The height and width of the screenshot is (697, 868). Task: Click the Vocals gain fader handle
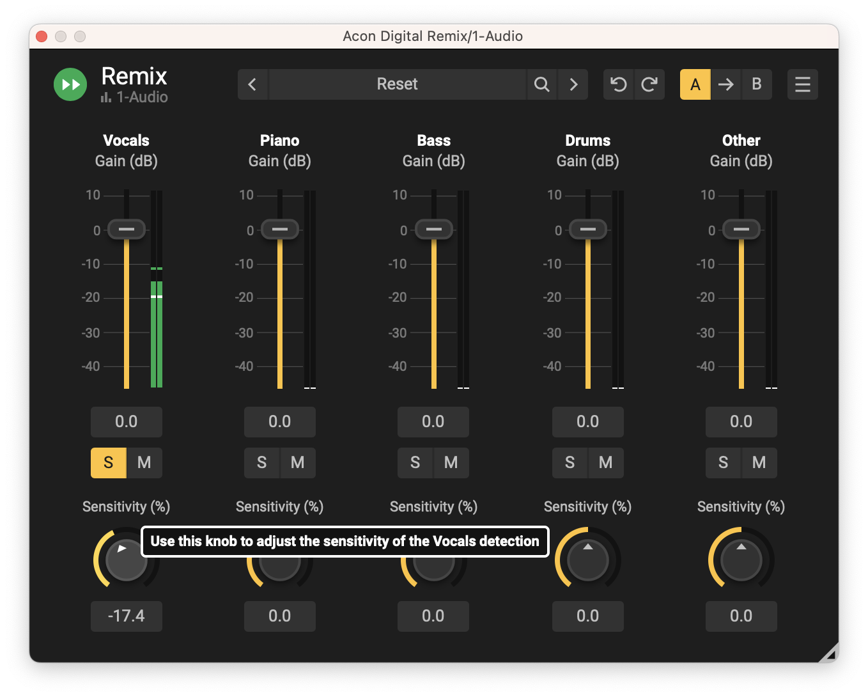tap(127, 229)
